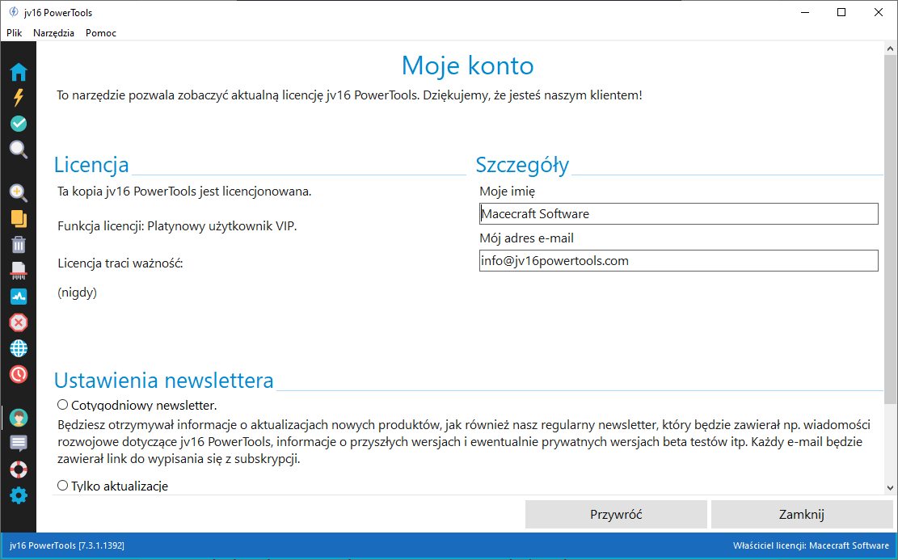Screen dimensions: 898x560
Task: Focus the Mój adres e-mail field
Action: coord(679,260)
